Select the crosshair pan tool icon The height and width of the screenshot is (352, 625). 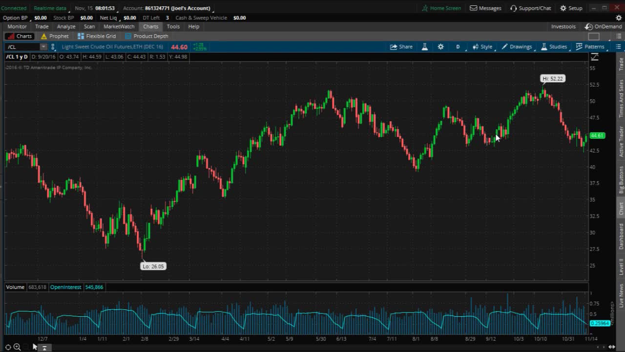coord(8,347)
